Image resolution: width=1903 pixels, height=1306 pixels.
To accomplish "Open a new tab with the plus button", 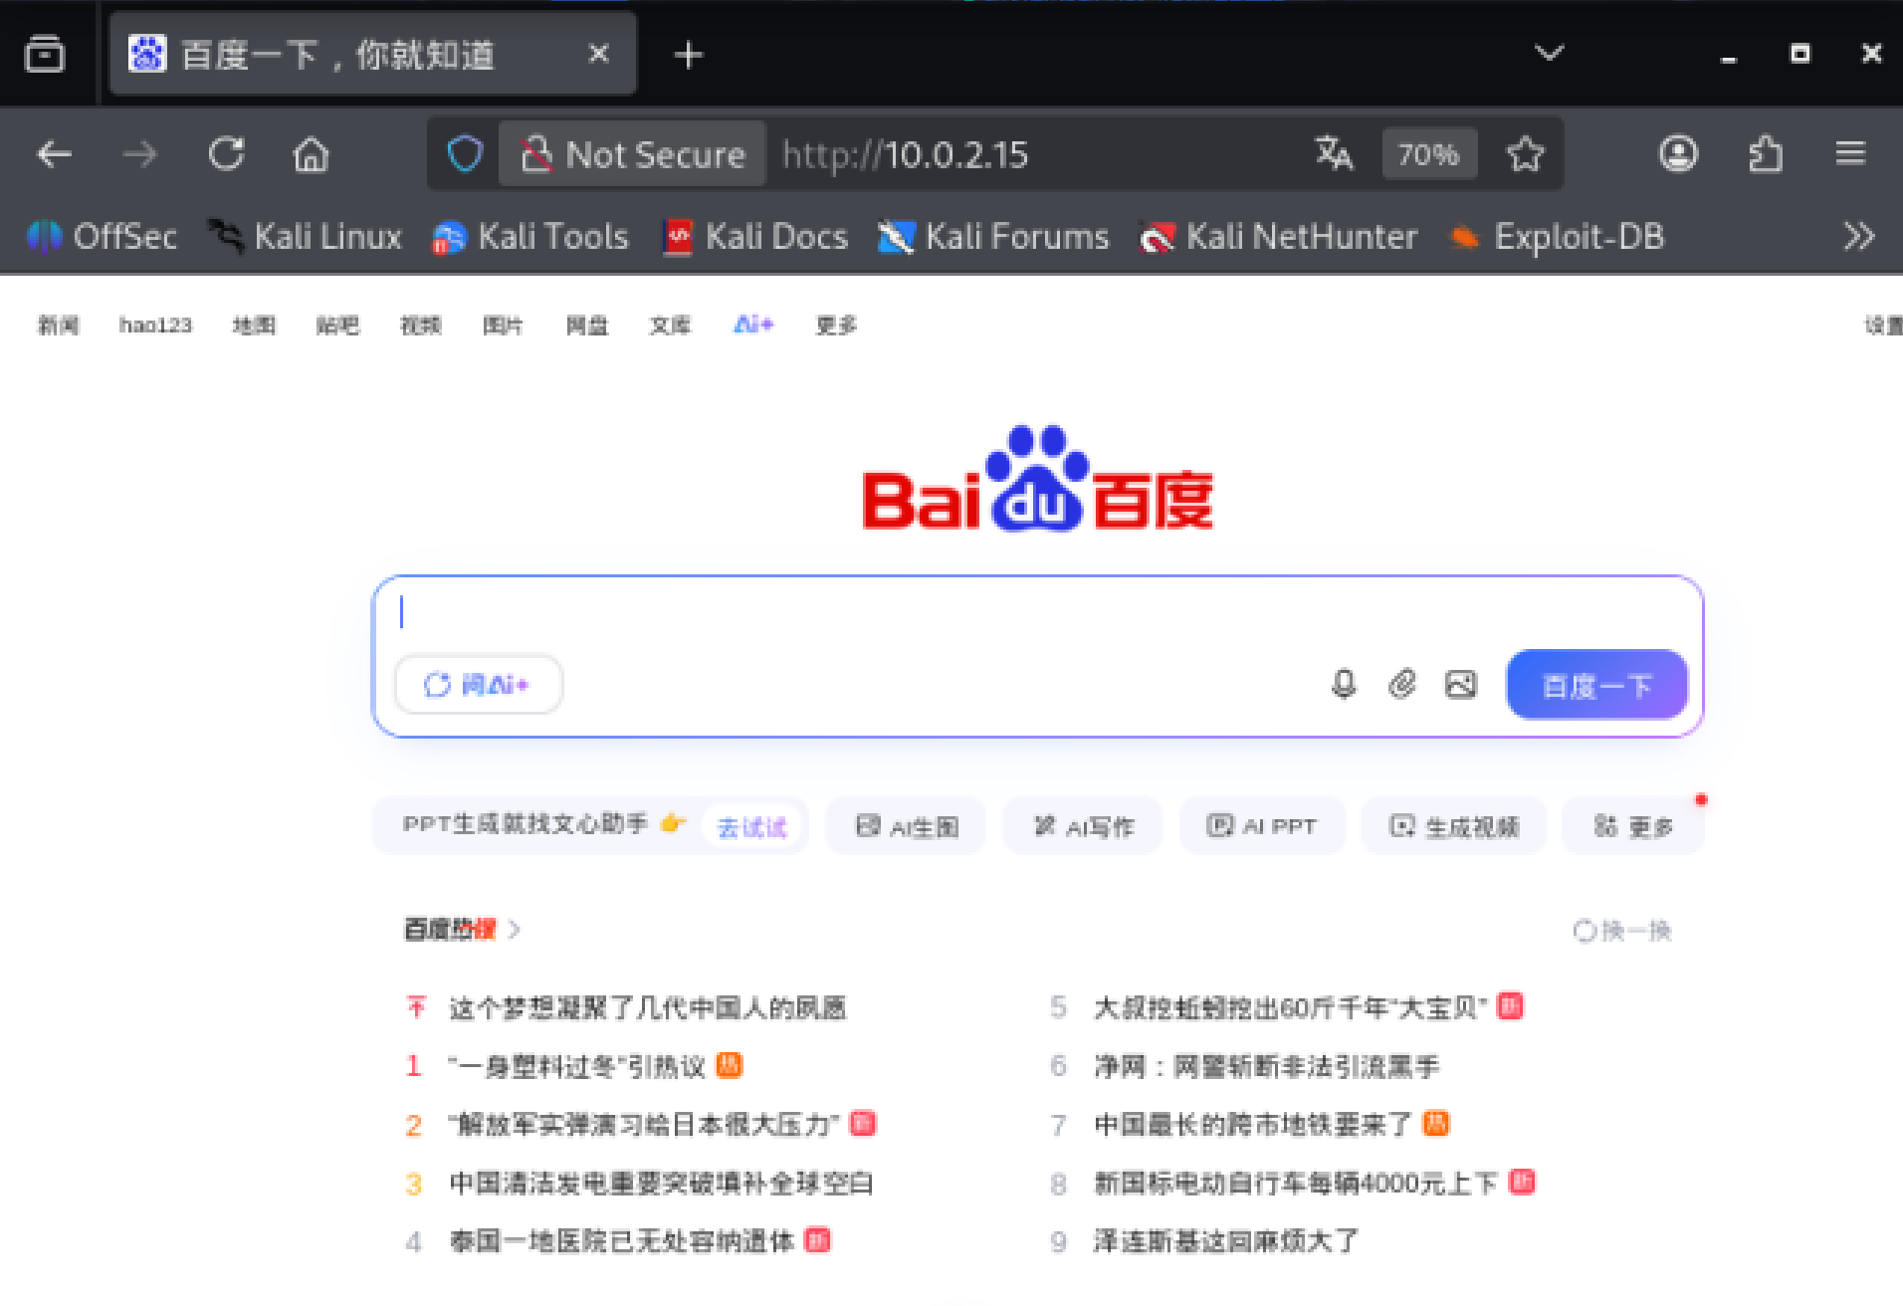I will [688, 55].
